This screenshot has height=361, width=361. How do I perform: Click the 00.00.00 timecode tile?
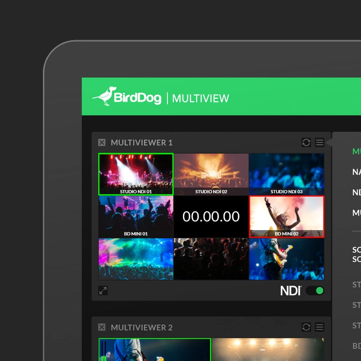[211, 217]
